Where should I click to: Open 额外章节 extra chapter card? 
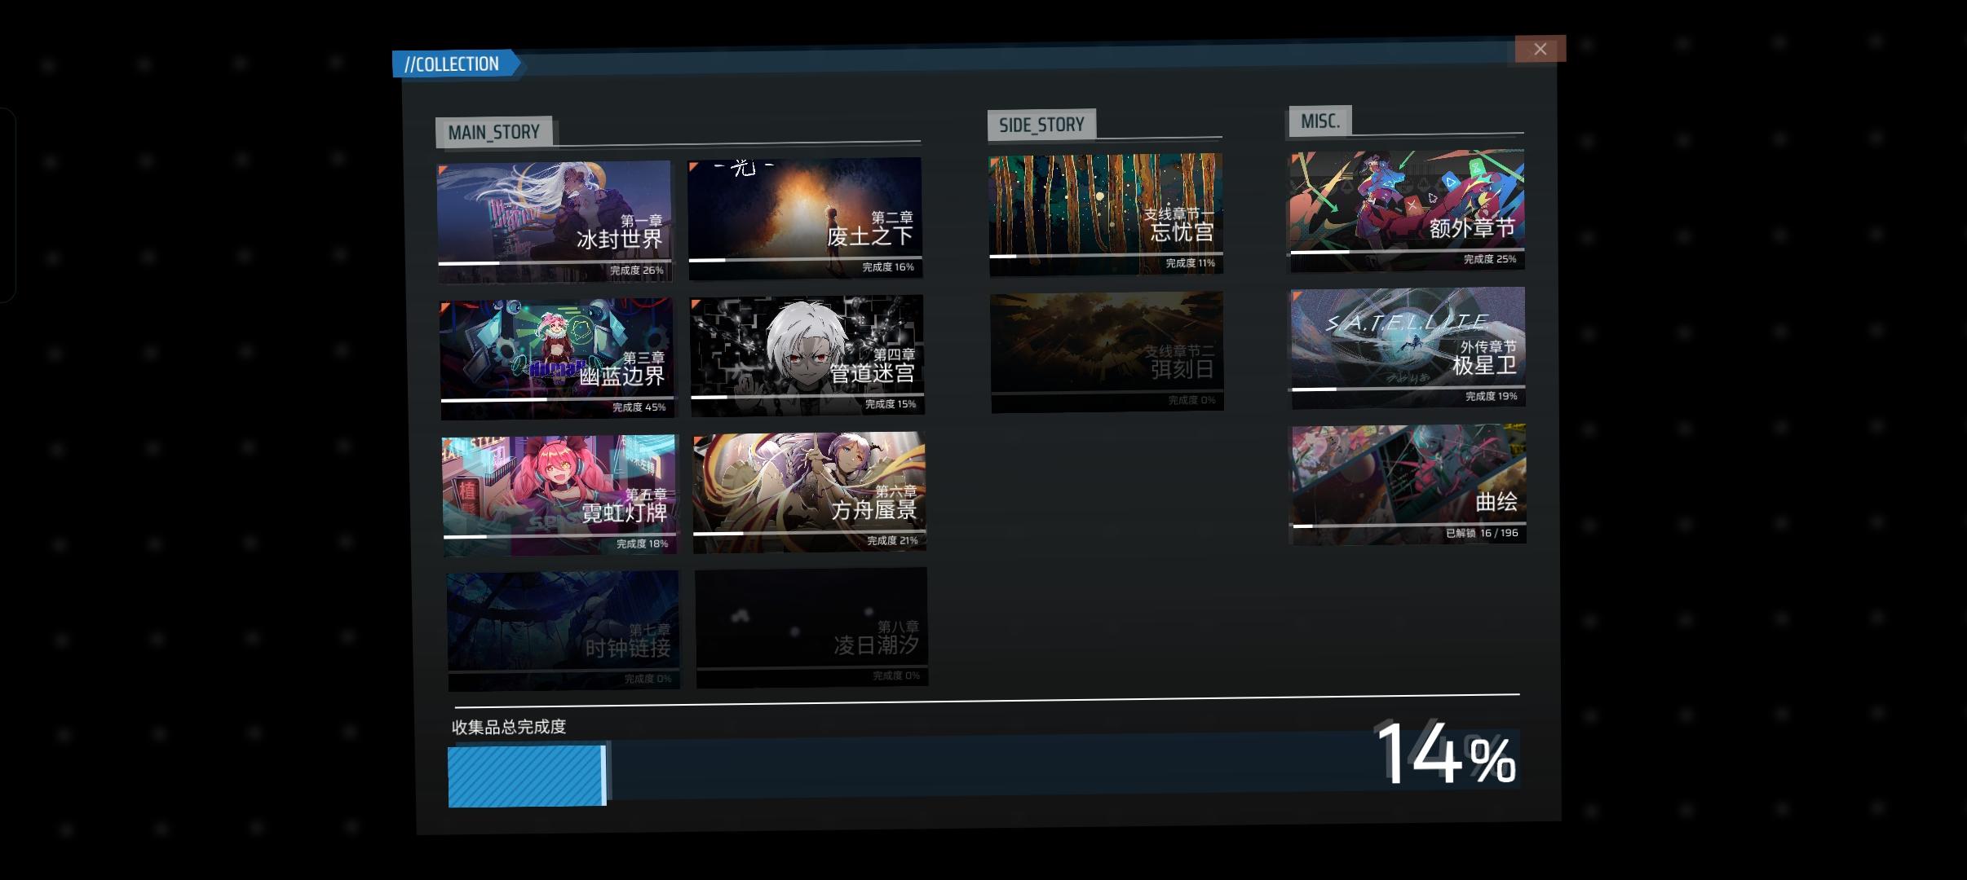(x=1406, y=210)
